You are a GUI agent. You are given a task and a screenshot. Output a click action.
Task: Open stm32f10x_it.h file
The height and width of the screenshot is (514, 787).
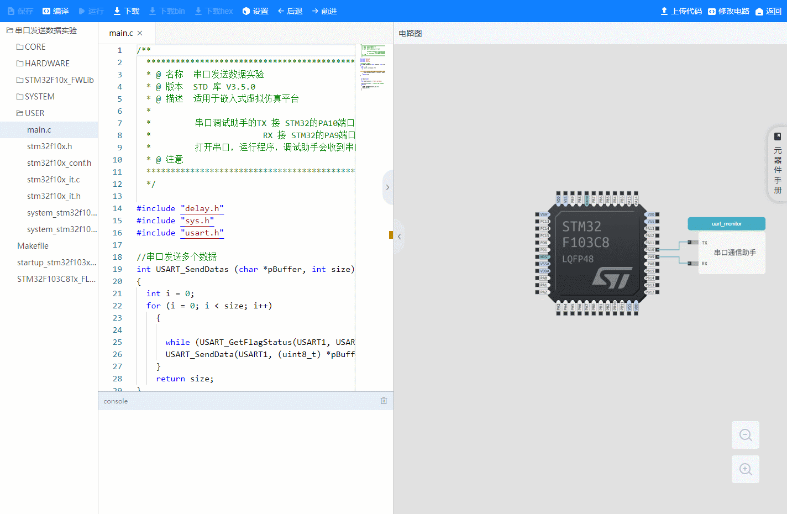(x=54, y=196)
